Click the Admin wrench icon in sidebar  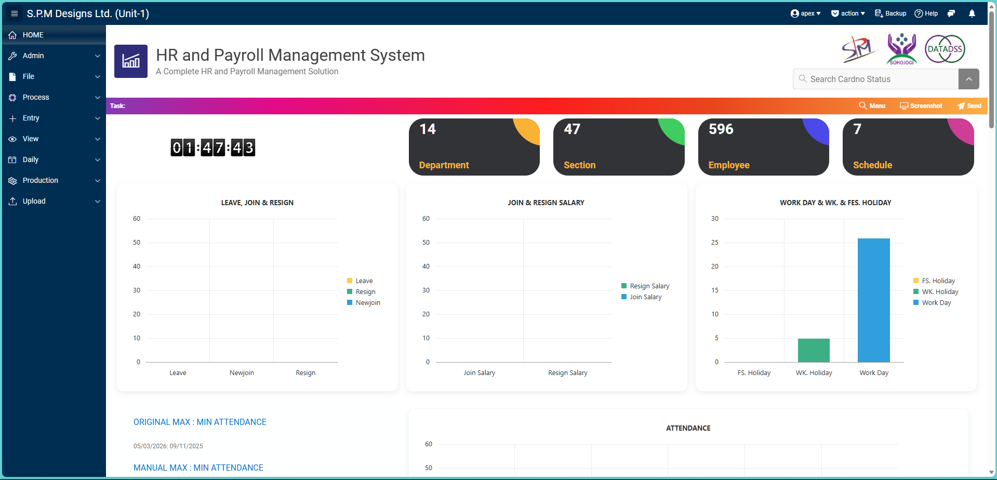[x=12, y=56]
